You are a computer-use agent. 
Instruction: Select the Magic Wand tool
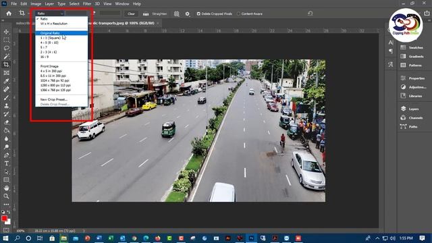6,57
